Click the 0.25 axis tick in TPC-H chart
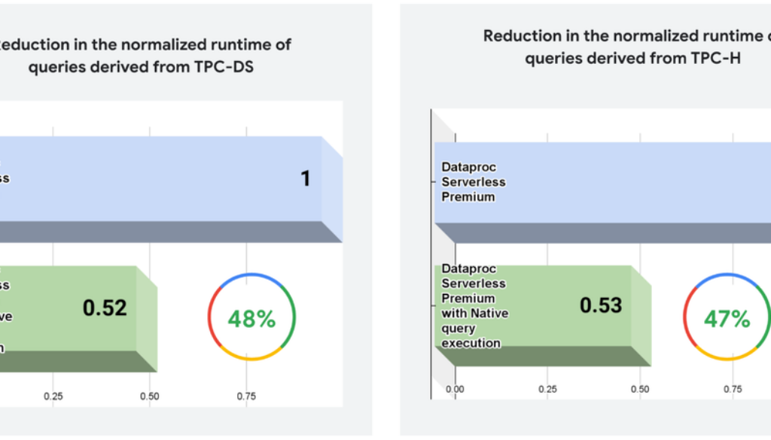 coord(547,390)
